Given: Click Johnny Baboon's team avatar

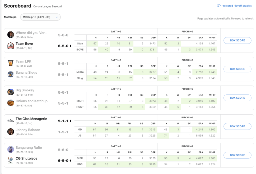Looking at the screenshot, I should point(11,132).
